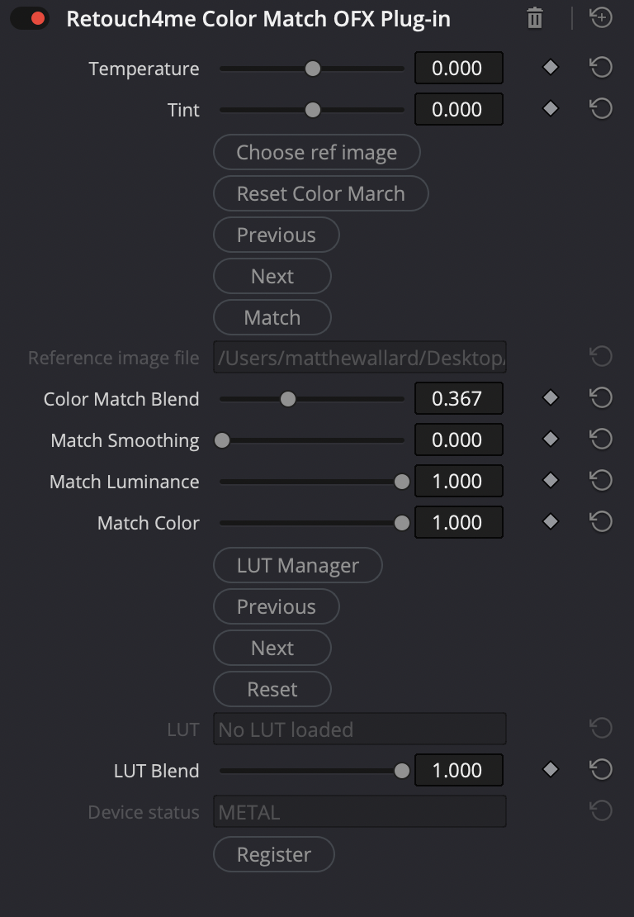Reset the LUT Blend parameter
634x917 pixels.
coord(601,770)
